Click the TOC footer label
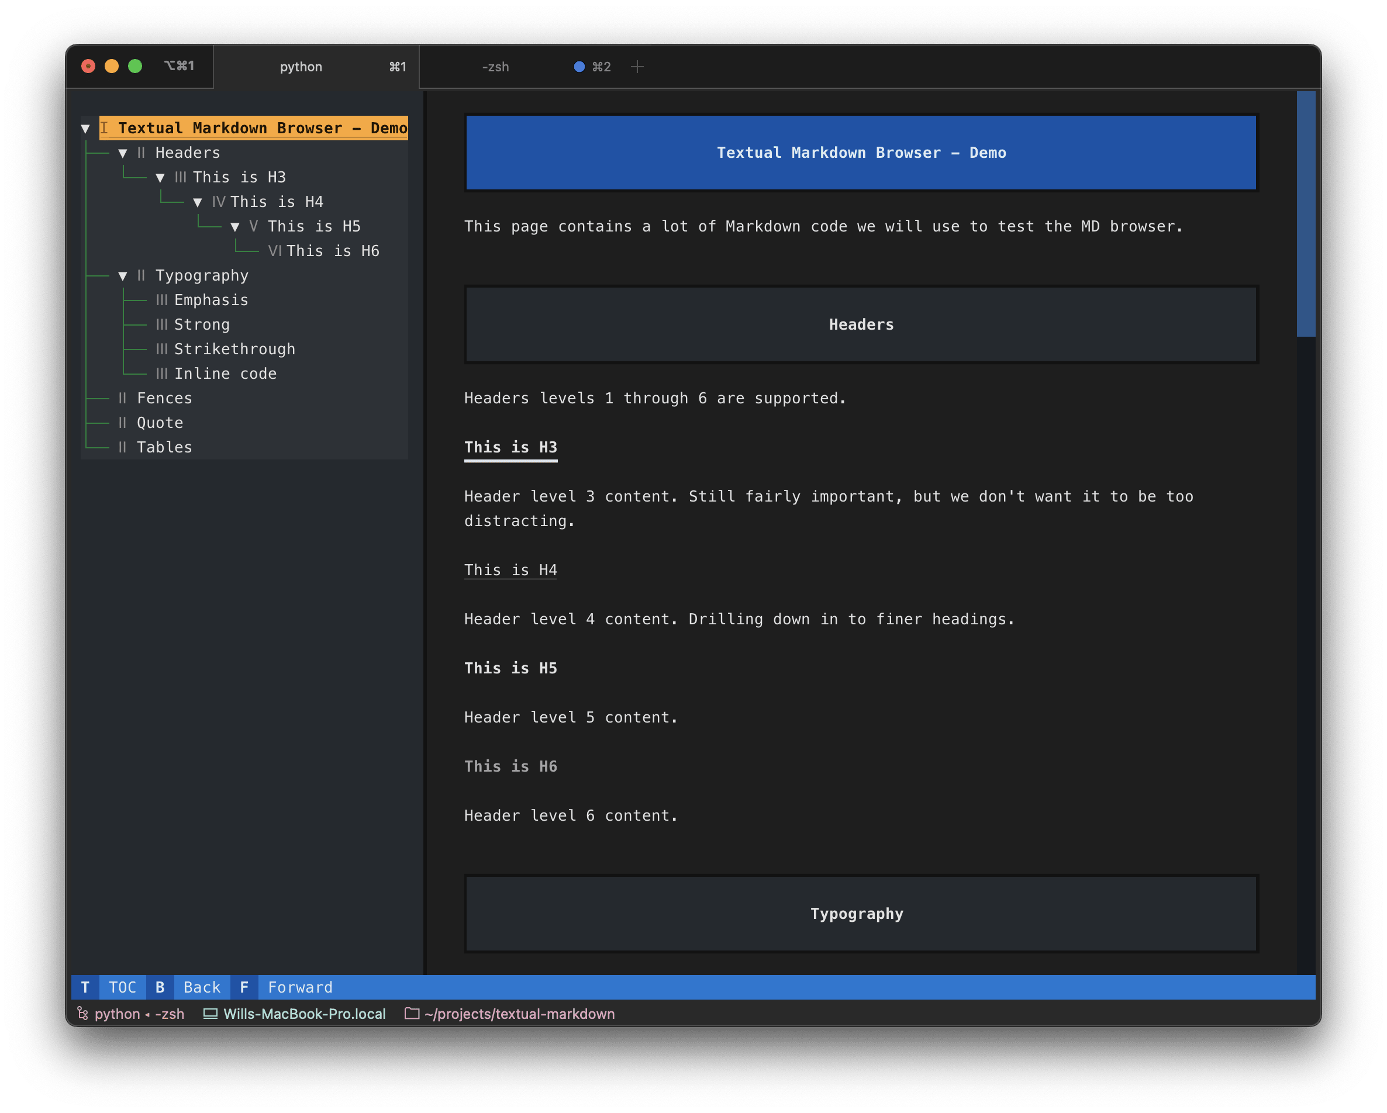The height and width of the screenshot is (1113, 1387). pos(122,987)
